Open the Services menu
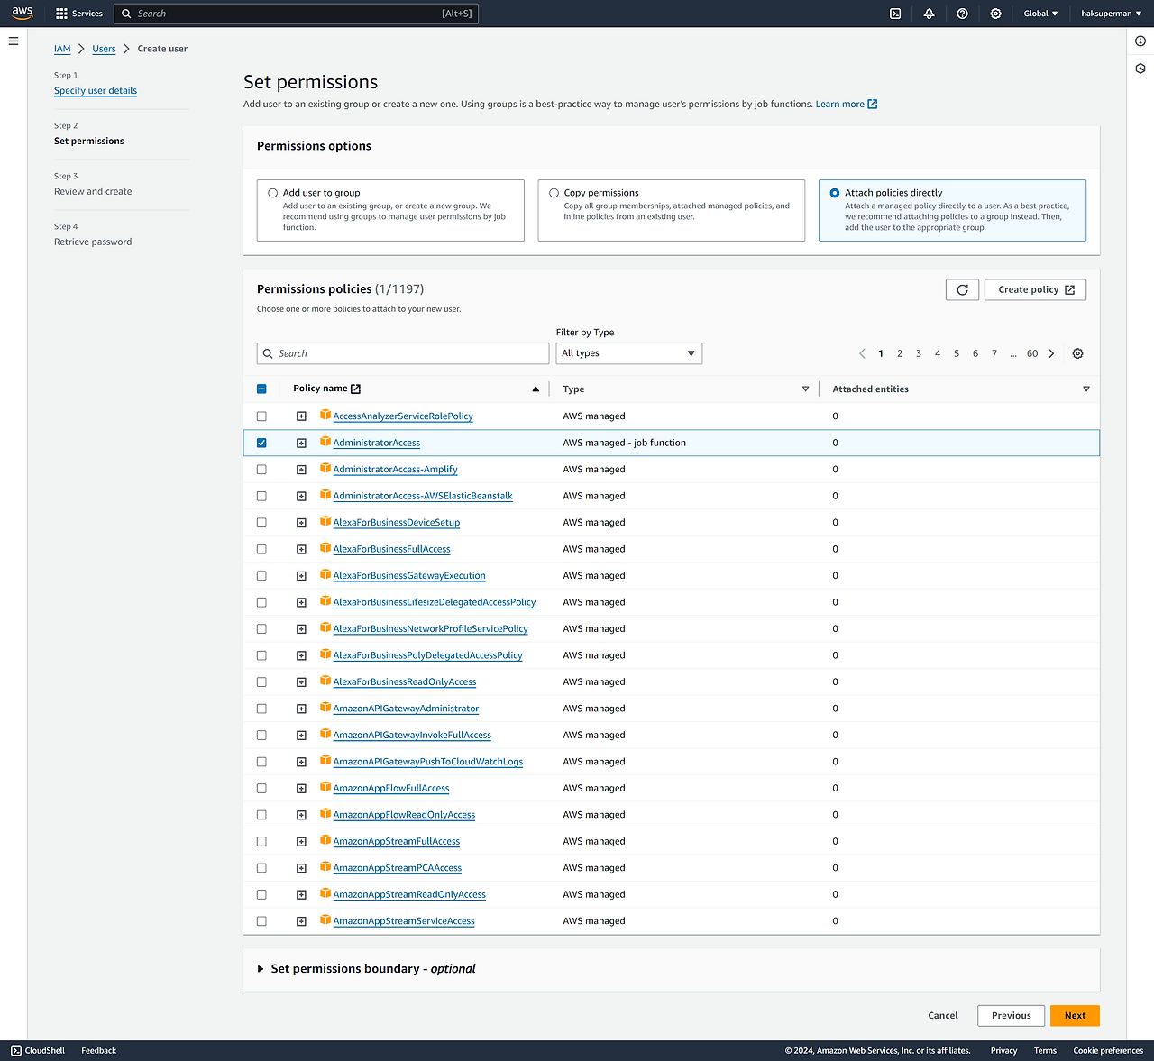1154x1061 pixels. [79, 14]
